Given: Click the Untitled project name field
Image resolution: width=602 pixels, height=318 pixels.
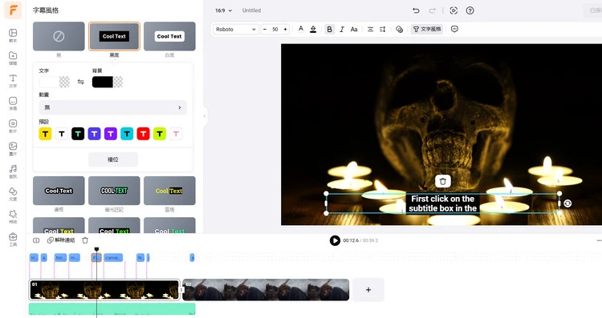Looking at the screenshot, I should click(x=251, y=10).
